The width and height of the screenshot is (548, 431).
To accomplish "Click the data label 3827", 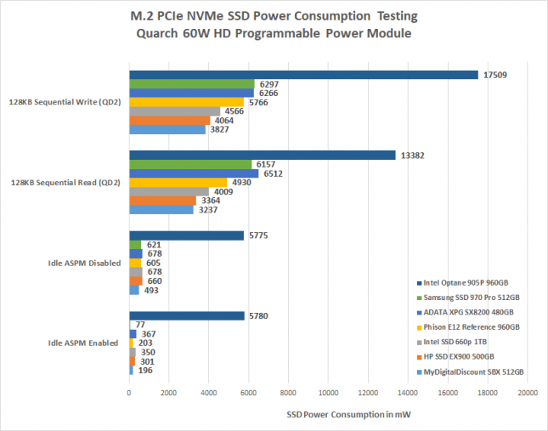I will 219,129.
